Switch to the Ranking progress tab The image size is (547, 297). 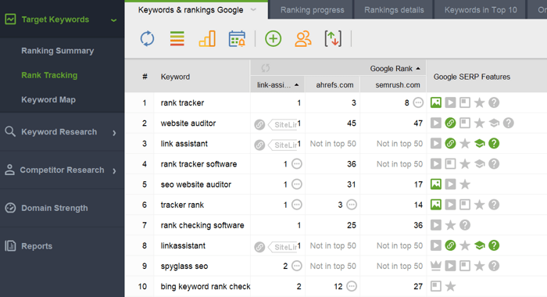[313, 10]
